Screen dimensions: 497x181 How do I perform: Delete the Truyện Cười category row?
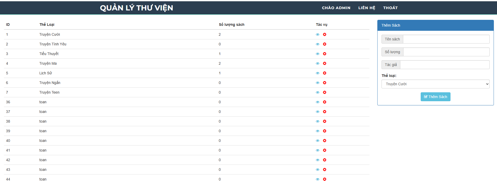point(325,34)
